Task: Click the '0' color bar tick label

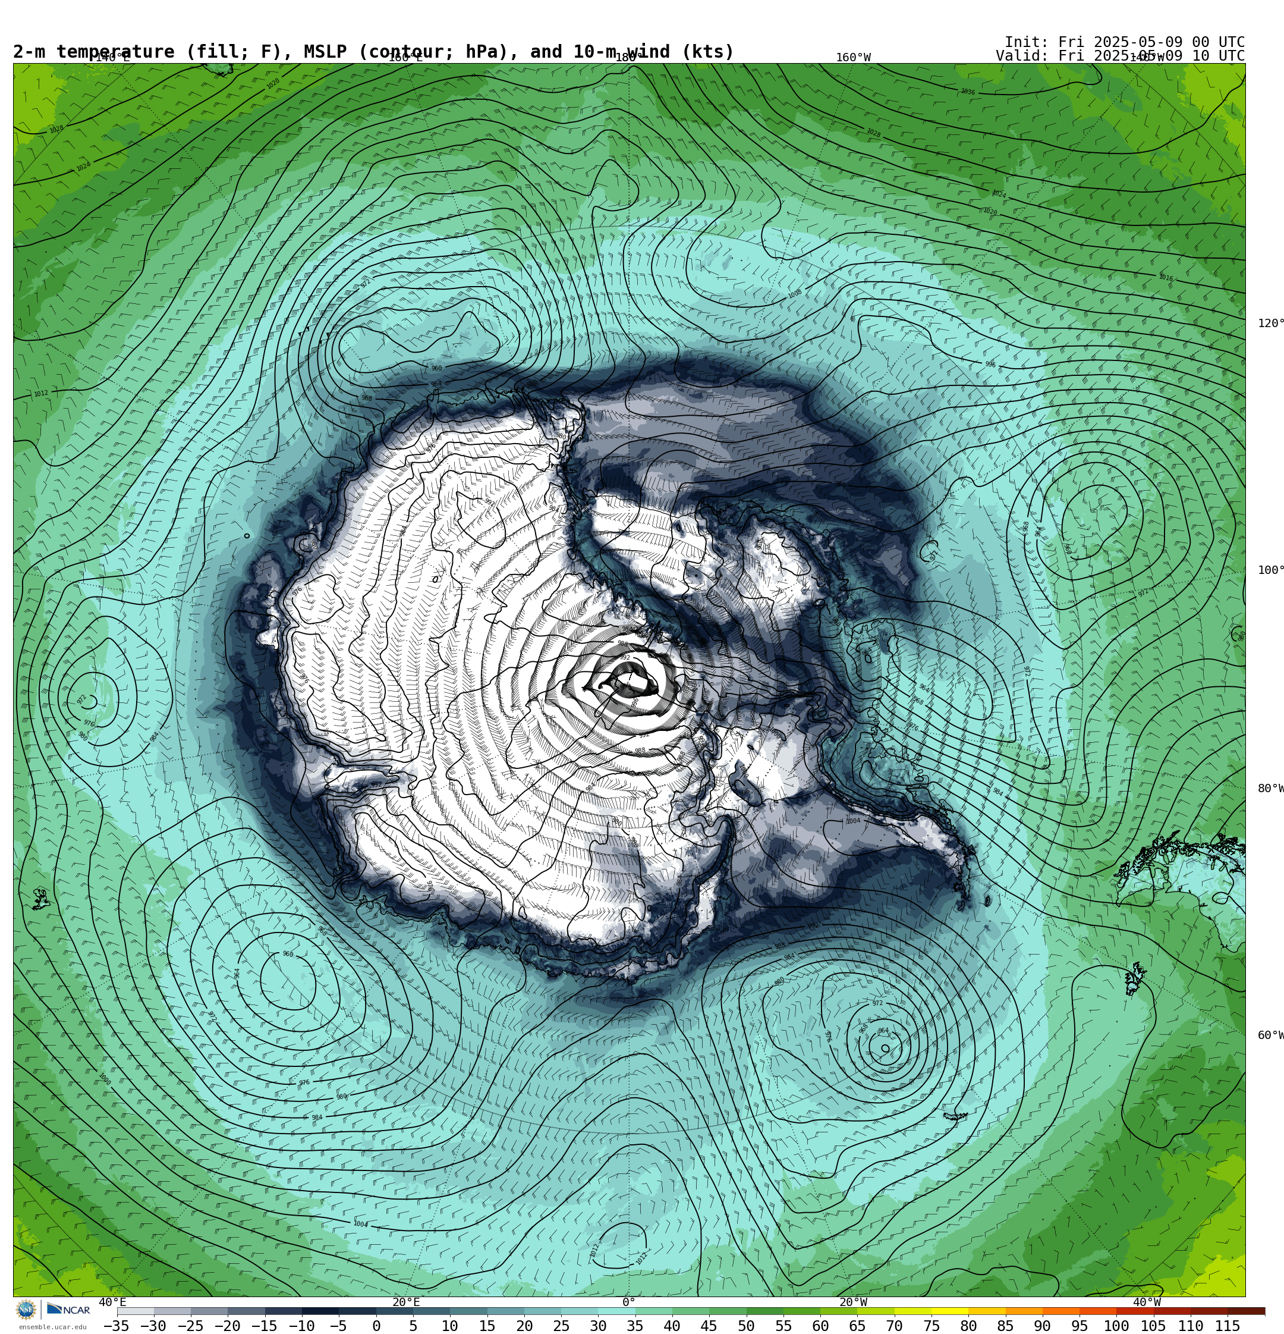Action: coord(376,1326)
